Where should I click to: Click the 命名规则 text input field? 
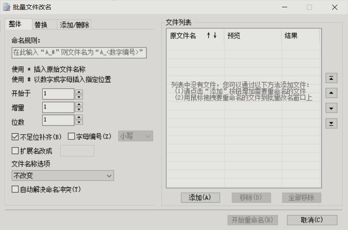[79, 53]
